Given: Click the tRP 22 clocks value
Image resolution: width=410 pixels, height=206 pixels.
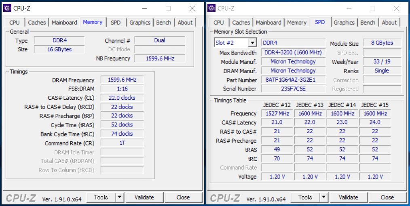Looking at the screenshot, I should point(122,116).
